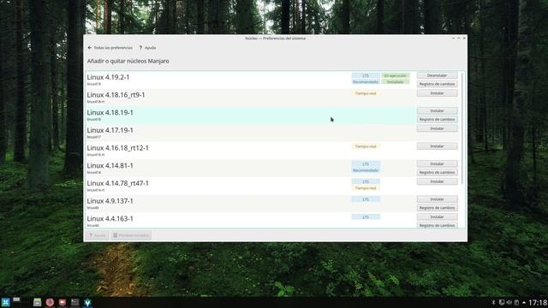Image resolution: width=548 pixels, height=308 pixels.
Task: Click the En ejecución badge
Action: pyautogui.click(x=396, y=75)
